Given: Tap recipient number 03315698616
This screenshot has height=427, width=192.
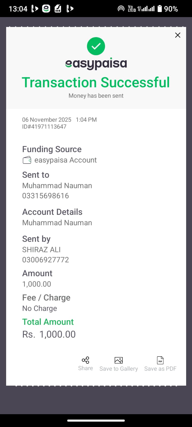Looking at the screenshot, I should 46,196.
